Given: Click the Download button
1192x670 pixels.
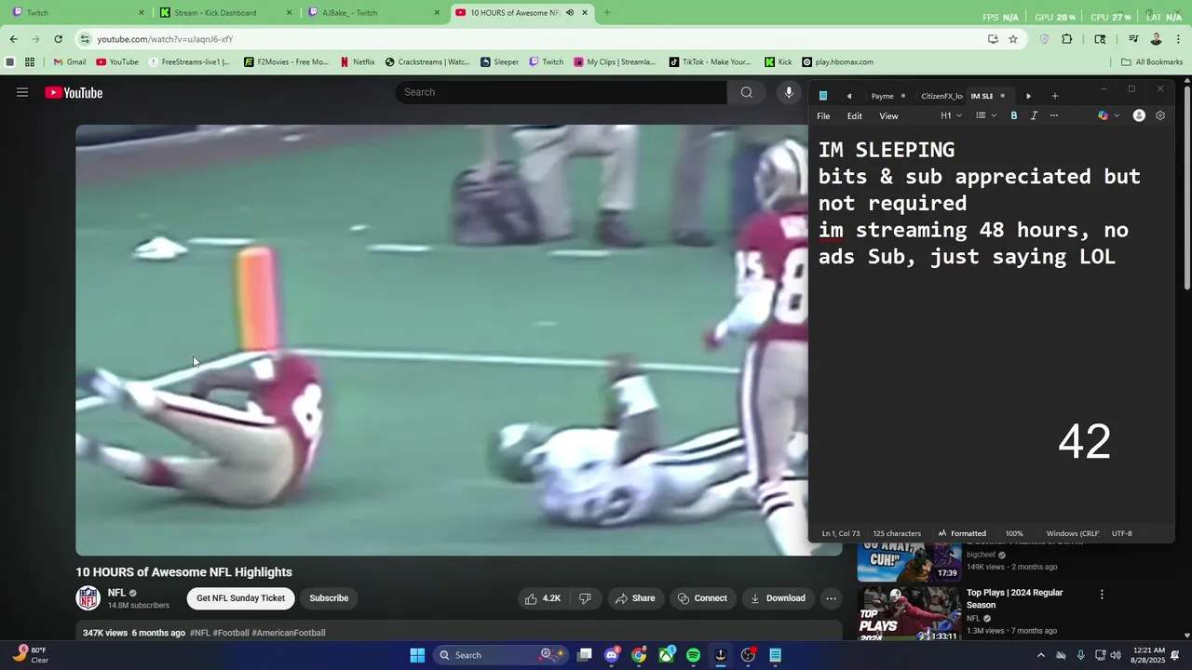Looking at the screenshot, I should pos(778,598).
